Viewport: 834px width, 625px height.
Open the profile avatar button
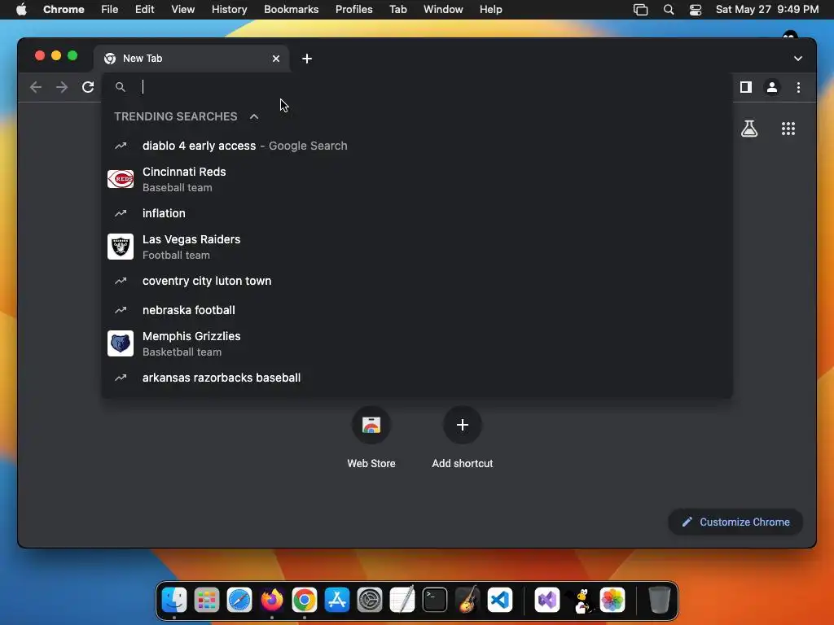772,87
